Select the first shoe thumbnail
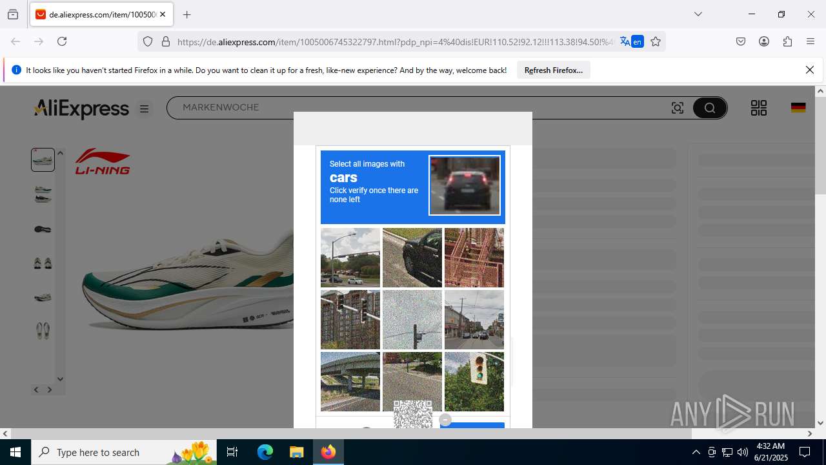The height and width of the screenshot is (465, 826). pyautogui.click(x=43, y=160)
